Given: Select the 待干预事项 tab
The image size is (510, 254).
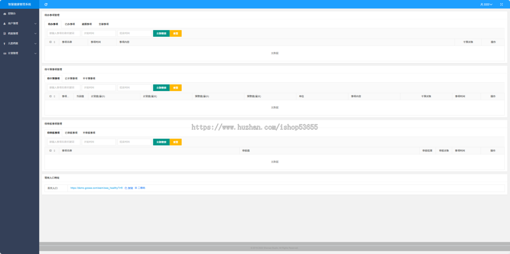Looking at the screenshot, I should [x=54, y=78].
